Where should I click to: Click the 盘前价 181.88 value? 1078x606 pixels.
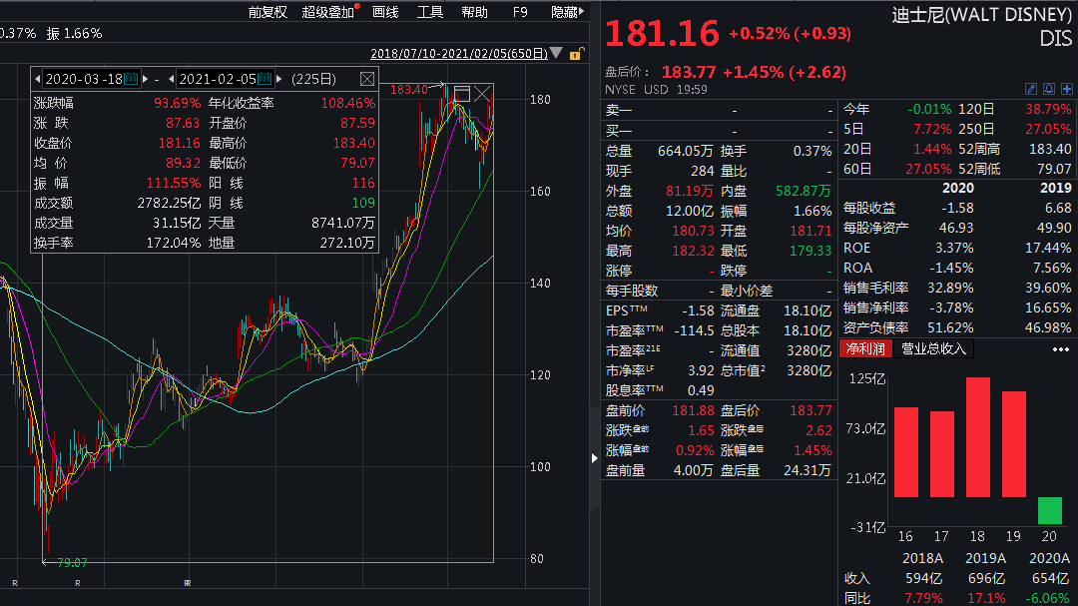pos(693,410)
